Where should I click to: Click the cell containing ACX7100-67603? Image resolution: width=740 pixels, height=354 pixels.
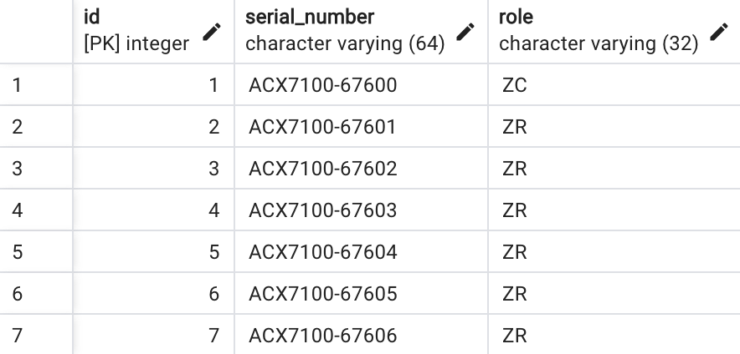362,210
